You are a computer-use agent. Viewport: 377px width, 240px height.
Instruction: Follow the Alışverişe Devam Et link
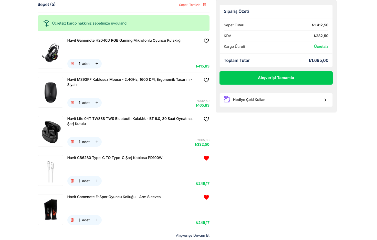[193, 235]
